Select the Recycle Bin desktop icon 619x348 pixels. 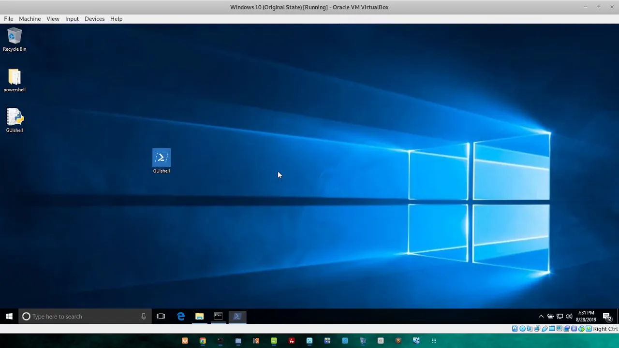click(15, 40)
